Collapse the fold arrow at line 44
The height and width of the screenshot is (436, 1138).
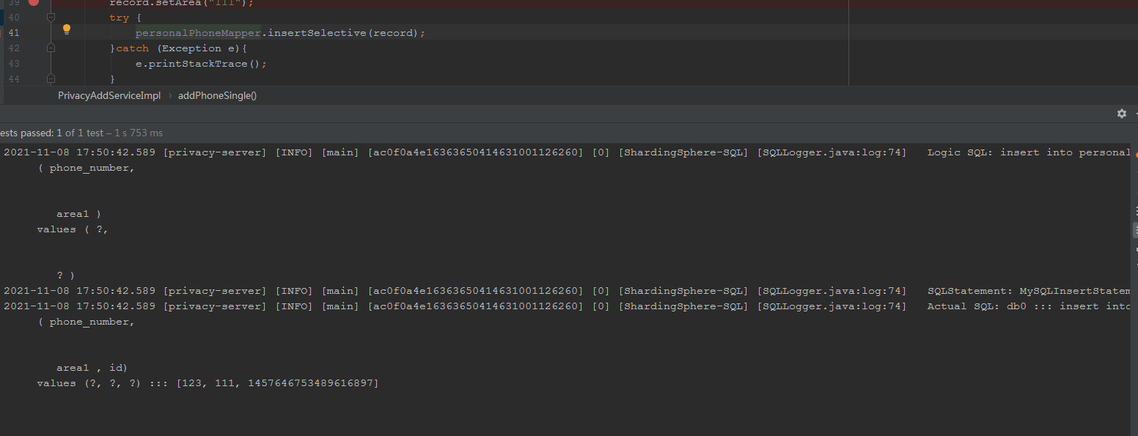click(x=51, y=78)
